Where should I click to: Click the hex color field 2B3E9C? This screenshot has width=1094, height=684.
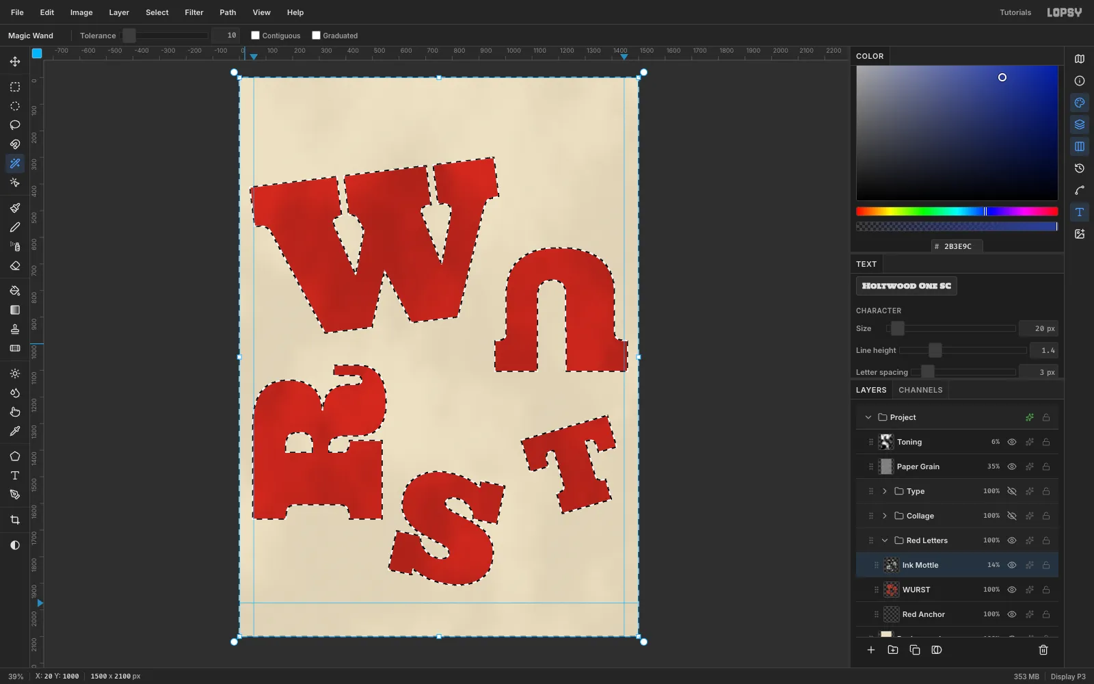957,246
